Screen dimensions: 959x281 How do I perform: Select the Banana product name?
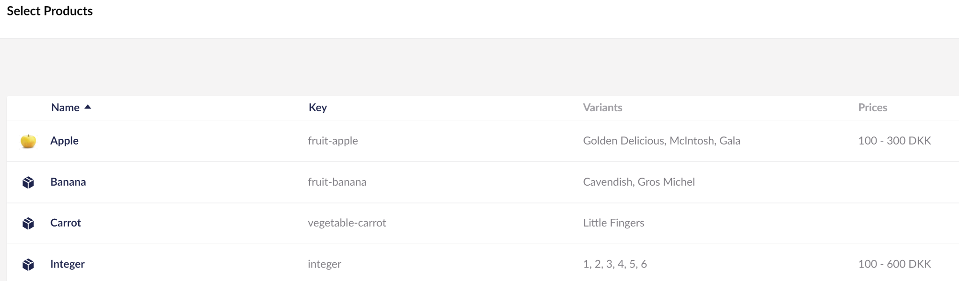click(68, 182)
